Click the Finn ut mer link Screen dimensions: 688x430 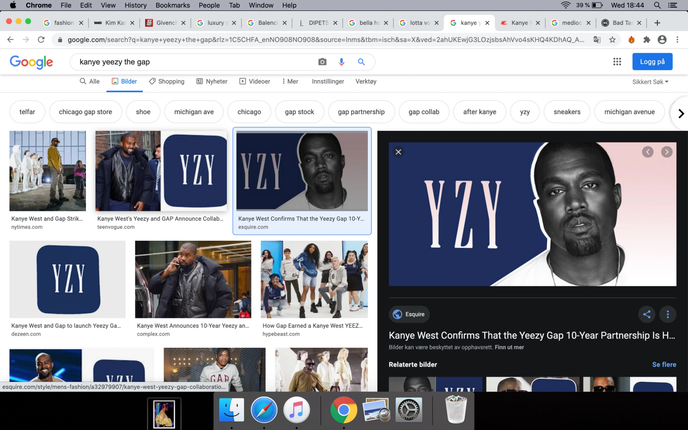509,347
